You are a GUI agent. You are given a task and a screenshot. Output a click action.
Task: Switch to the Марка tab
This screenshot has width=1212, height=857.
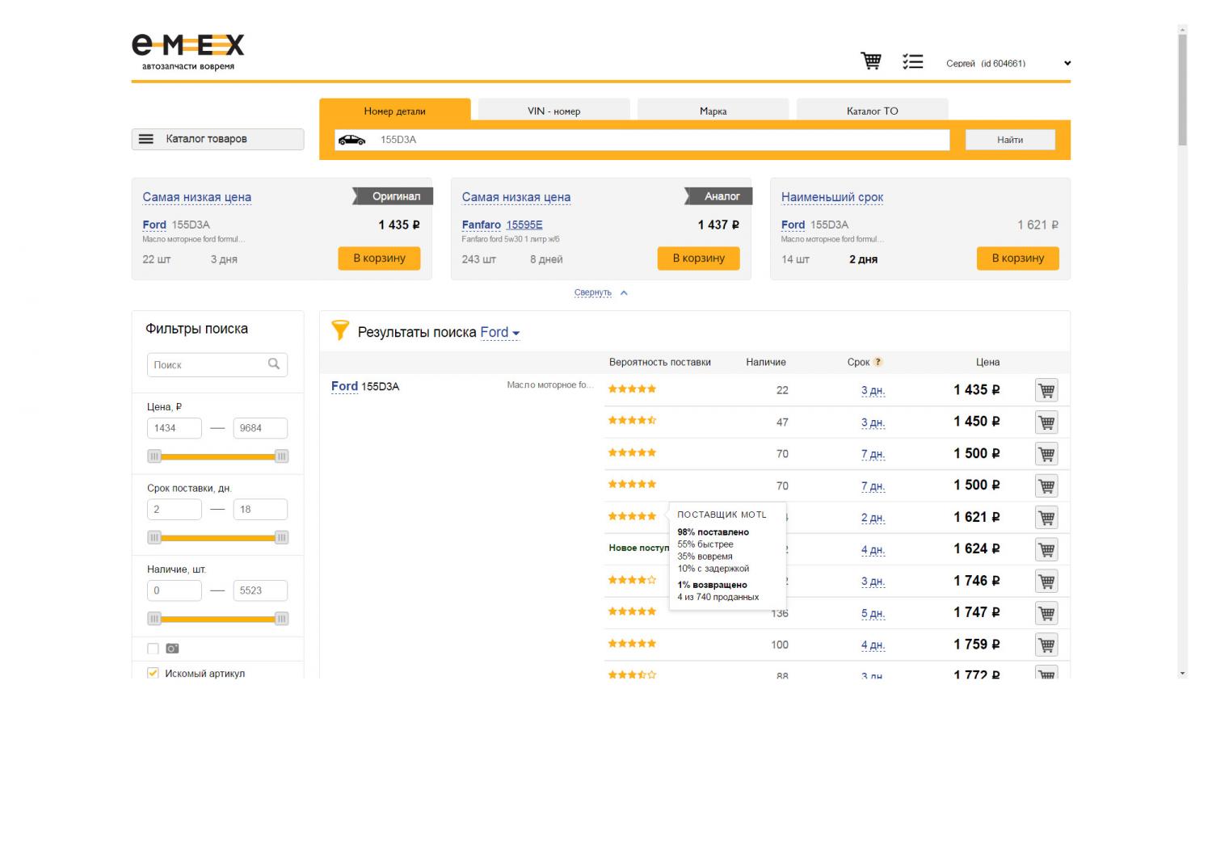pos(713,111)
